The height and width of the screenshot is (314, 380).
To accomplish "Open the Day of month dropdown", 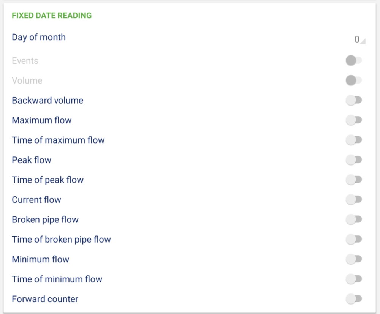I will coord(359,39).
